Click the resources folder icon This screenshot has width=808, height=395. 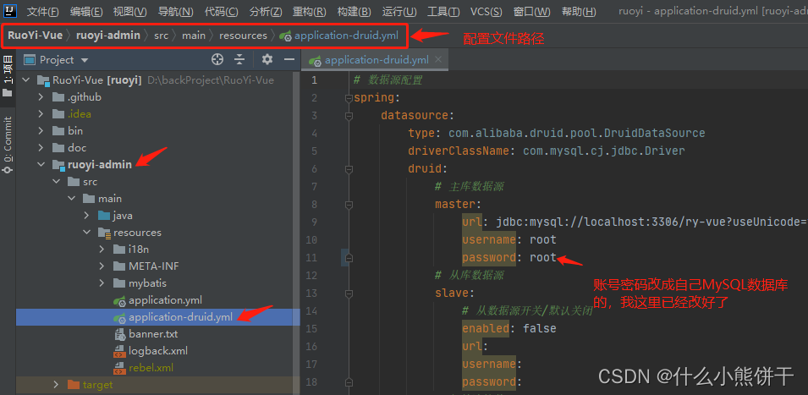click(104, 233)
